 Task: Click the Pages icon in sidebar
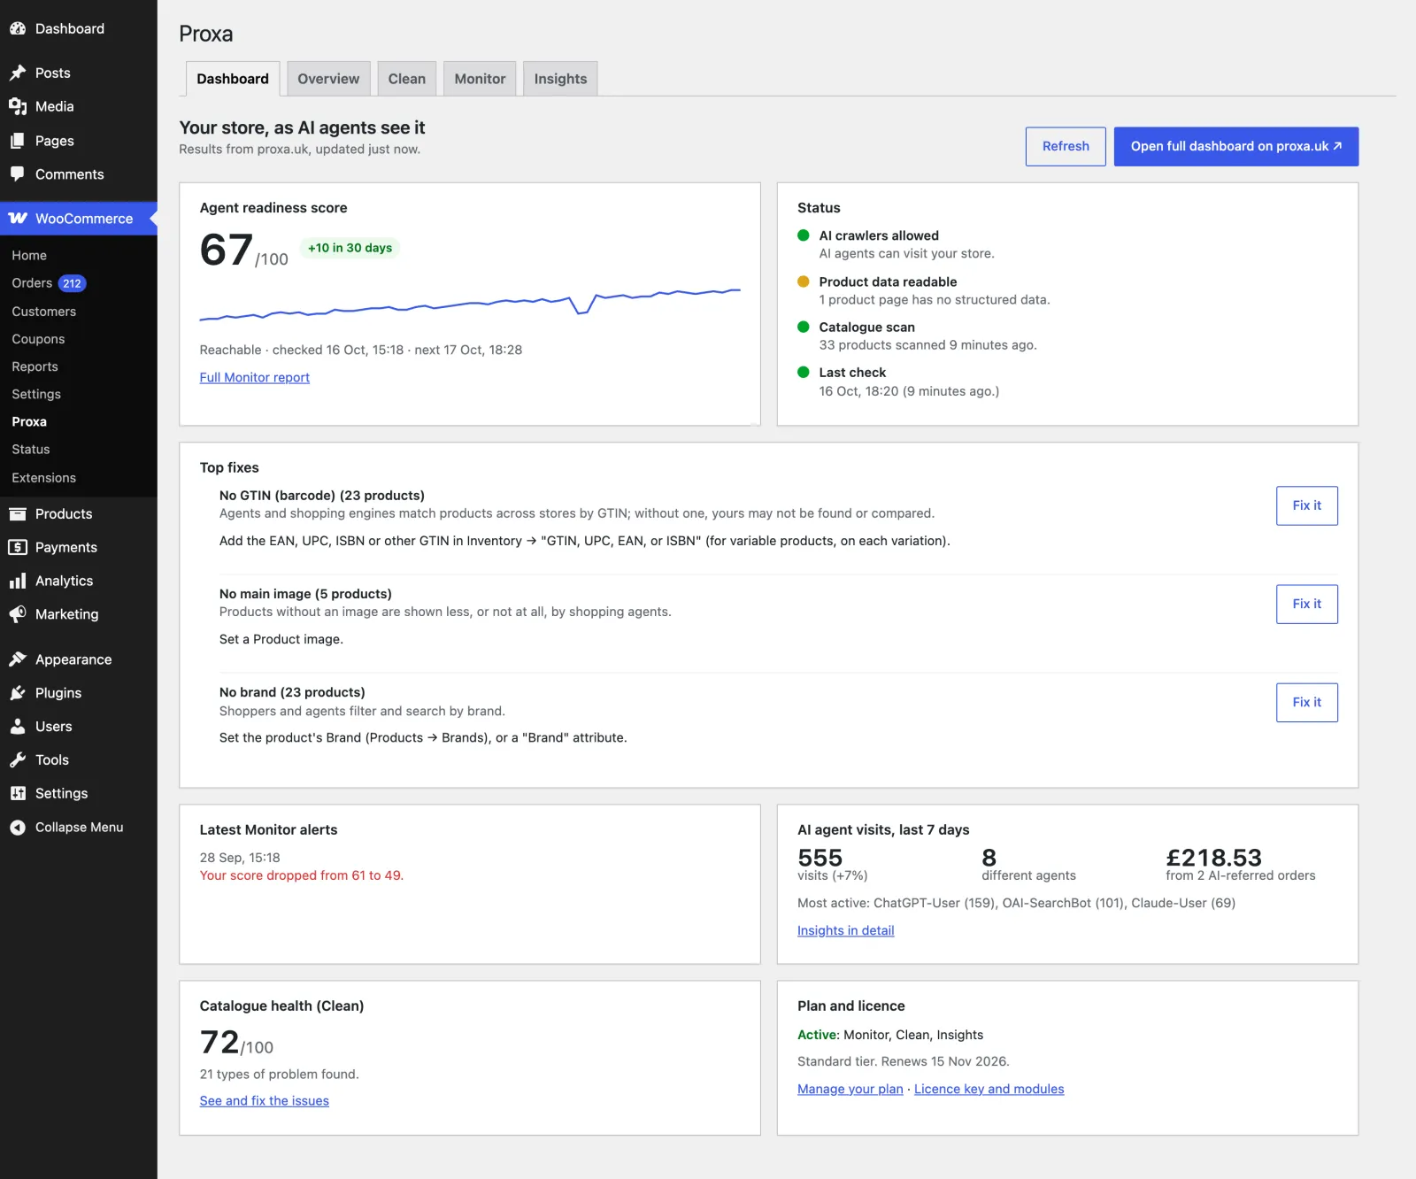[18, 141]
